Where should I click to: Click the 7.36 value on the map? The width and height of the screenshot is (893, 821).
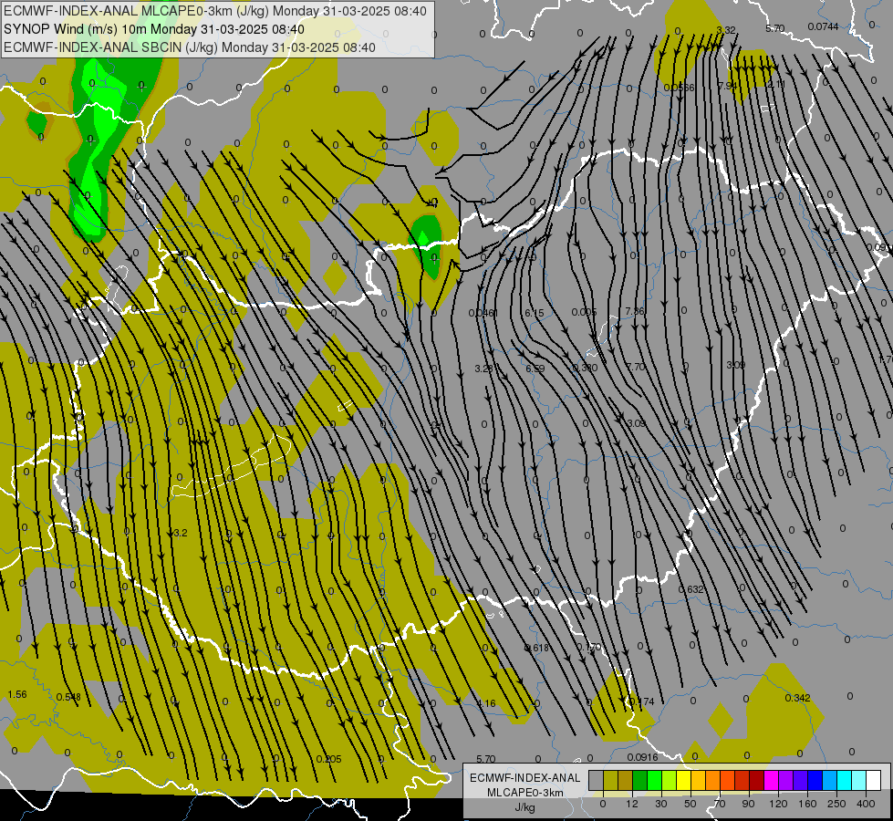click(x=635, y=311)
